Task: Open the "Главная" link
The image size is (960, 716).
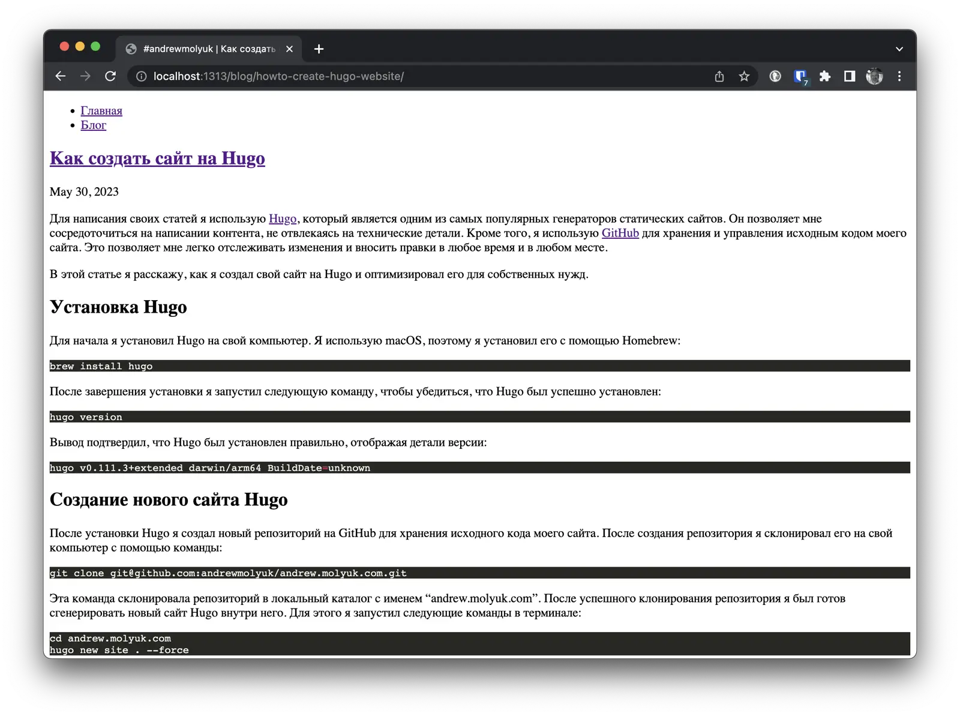Action: pos(101,110)
